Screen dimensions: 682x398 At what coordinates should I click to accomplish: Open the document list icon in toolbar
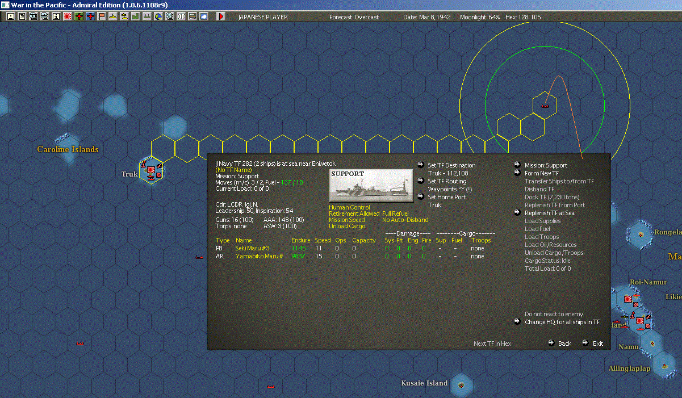point(22,17)
